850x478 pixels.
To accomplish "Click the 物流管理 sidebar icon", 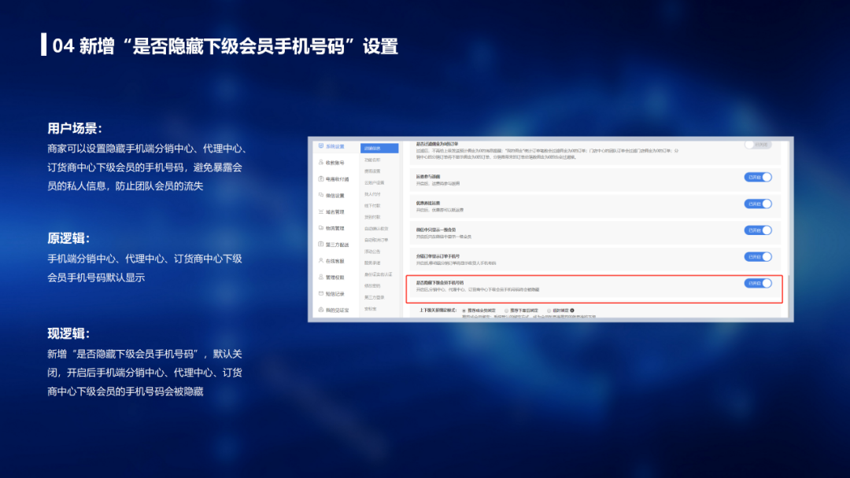I will click(320, 228).
